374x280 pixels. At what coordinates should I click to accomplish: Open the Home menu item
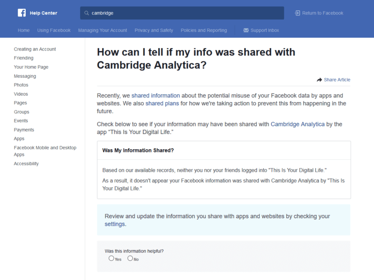[x=24, y=30]
